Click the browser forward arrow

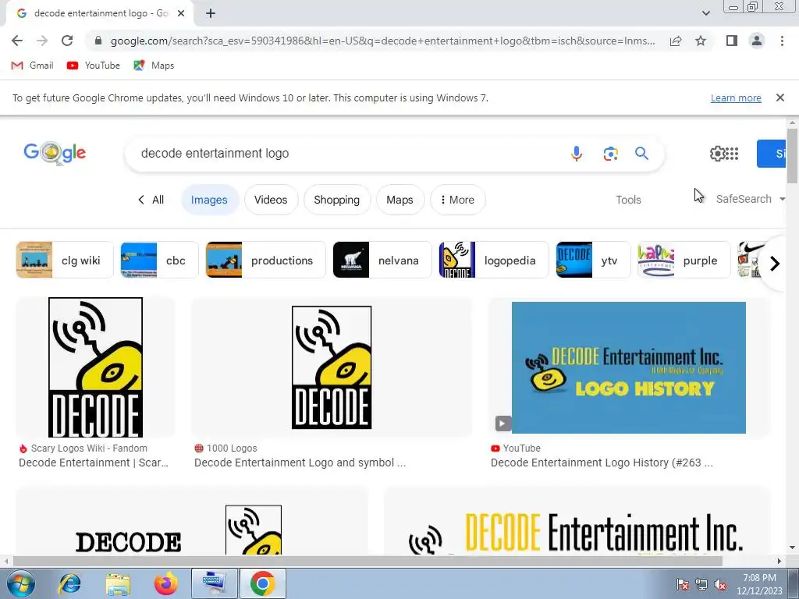point(42,41)
